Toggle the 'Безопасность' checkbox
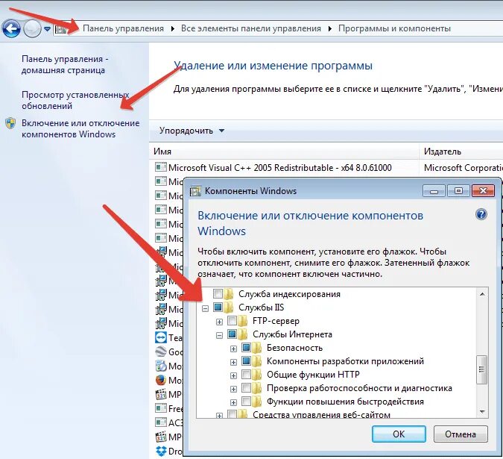This screenshot has width=503, height=459. tap(246, 348)
